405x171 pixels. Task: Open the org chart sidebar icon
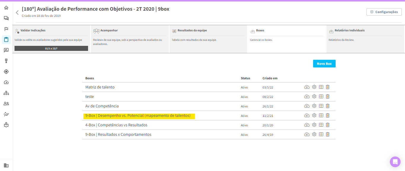(x=6, y=93)
